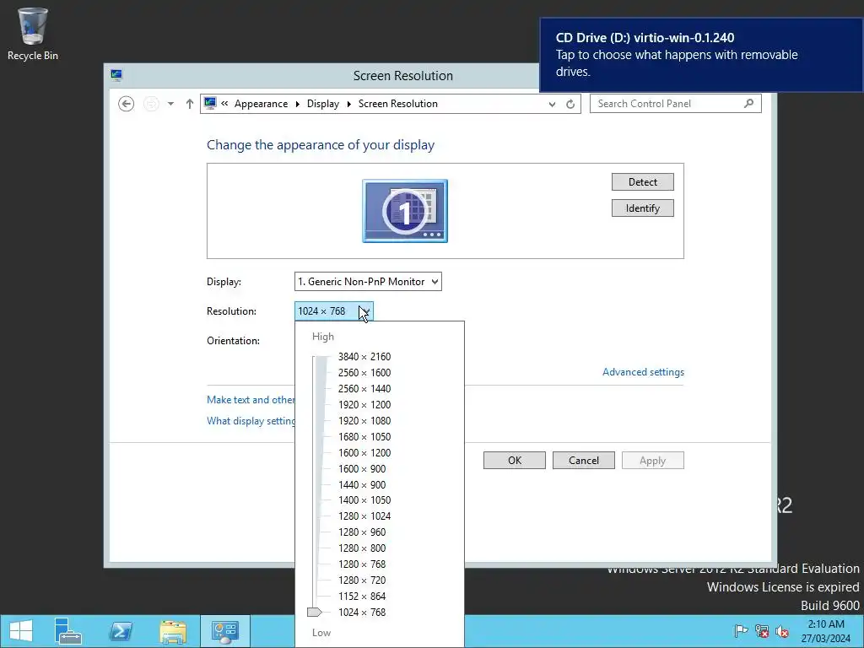The image size is (864, 648).
Task: Select 1280 × 1024 resolution
Action: click(x=364, y=516)
